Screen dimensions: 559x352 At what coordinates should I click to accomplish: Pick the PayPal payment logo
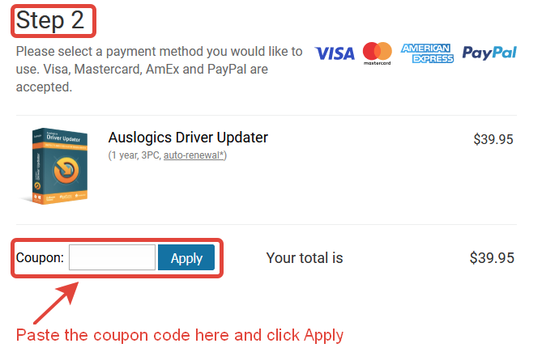click(x=489, y=53)
